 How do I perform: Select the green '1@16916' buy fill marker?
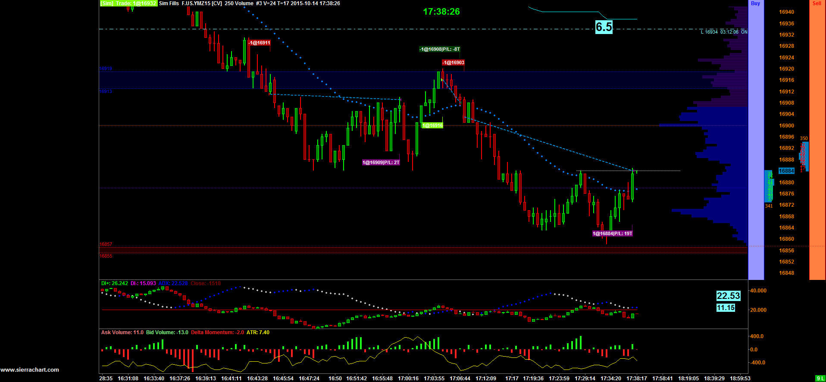[x=432, y=125]
